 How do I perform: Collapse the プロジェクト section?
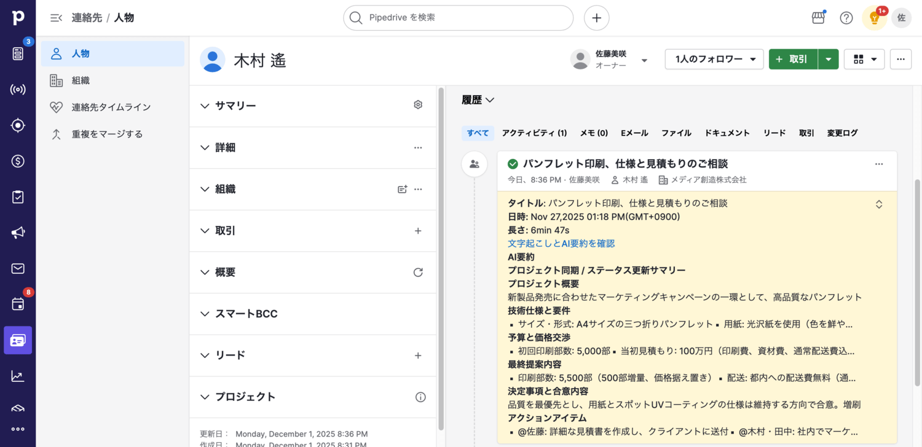[x=205, y=397]
